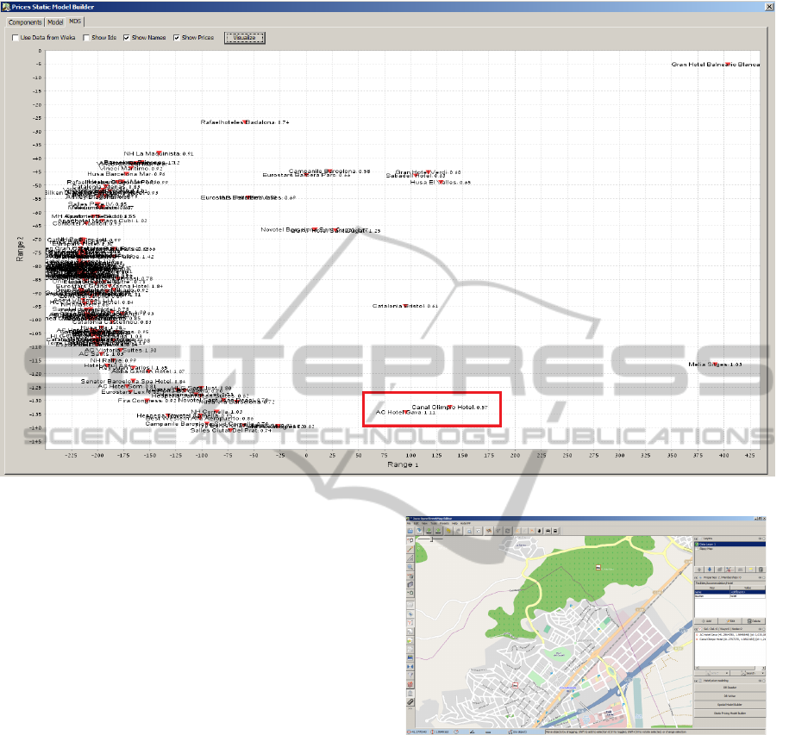The image size is (789, 735).
Task: Switch to the Components tab
Action: click(25, 22)
